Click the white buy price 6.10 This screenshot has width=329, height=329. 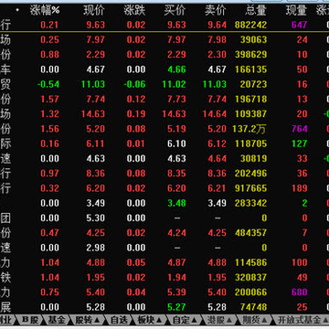click(x=176, y=143)
